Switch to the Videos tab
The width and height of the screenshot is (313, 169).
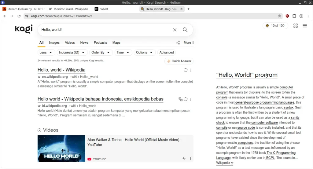70,42
